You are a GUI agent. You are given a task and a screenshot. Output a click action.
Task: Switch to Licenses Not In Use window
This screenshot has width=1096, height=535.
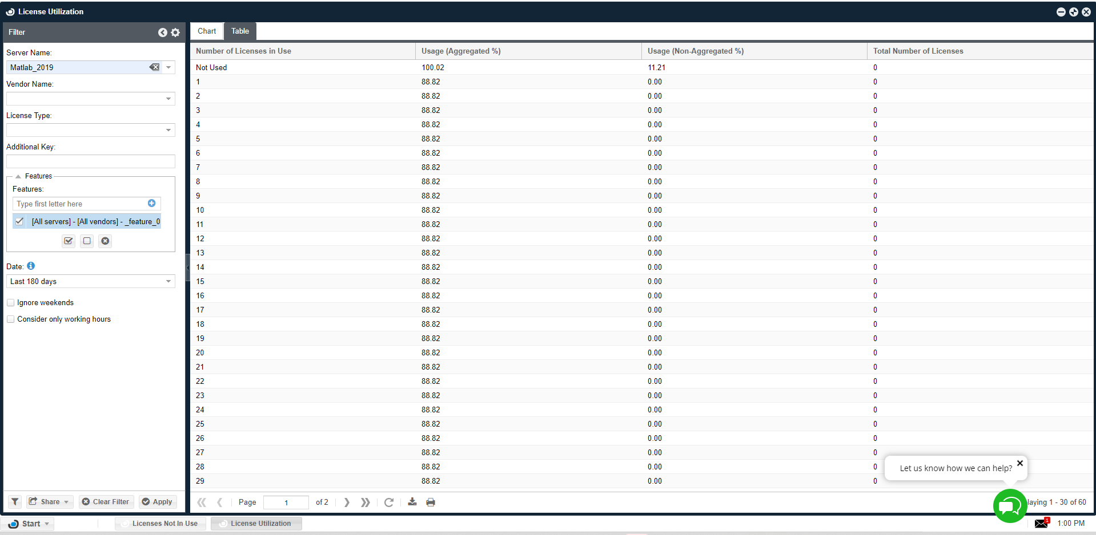(160, 524)
